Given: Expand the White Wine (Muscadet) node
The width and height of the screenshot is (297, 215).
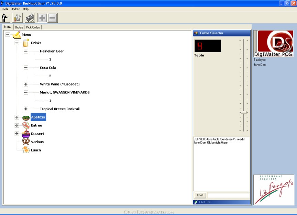Looking at the screenshot, I should coord(26,84).
